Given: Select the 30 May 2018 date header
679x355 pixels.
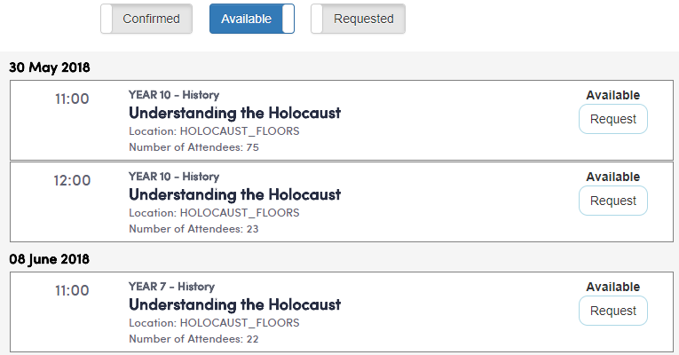Looking at the screenshot, I should (50, 67).
